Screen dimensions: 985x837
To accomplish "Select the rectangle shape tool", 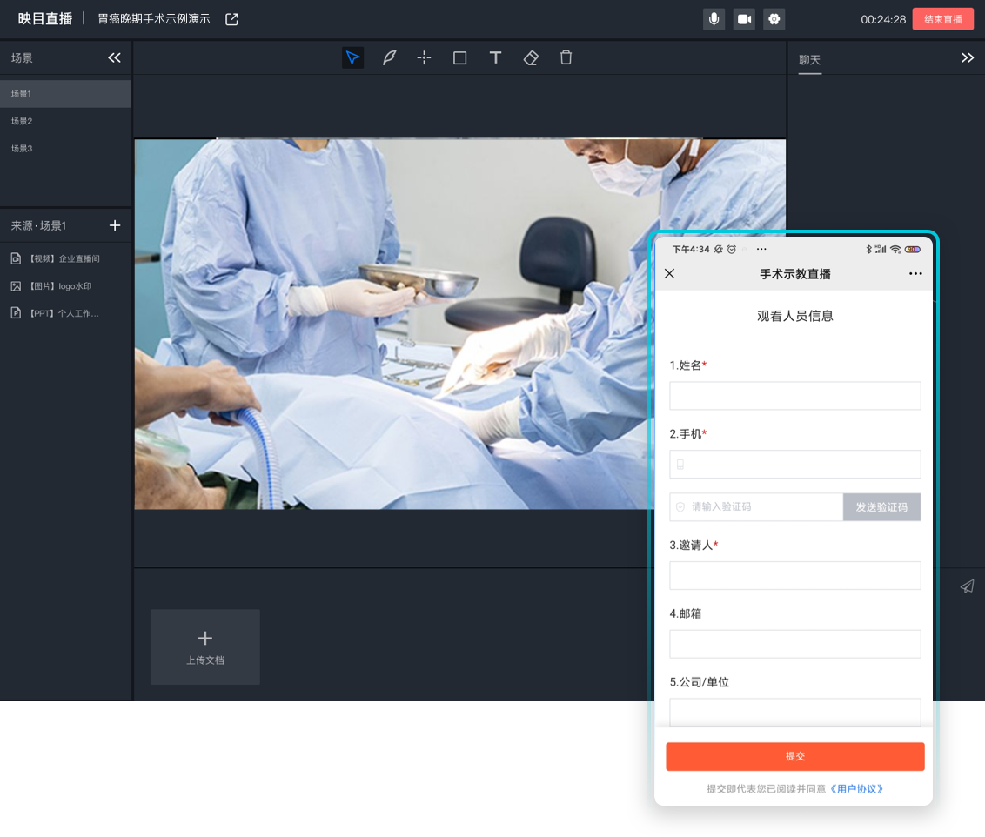I will (x=459, y=58).
